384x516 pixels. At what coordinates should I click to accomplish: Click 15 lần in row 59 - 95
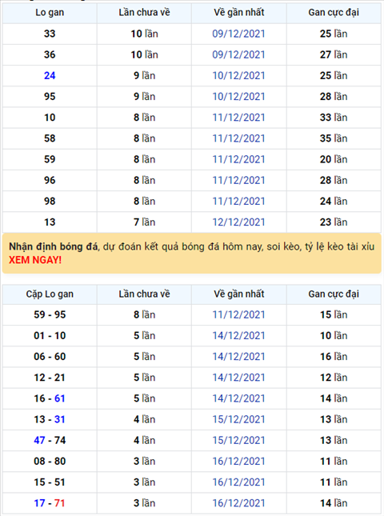tap(334, 314)
